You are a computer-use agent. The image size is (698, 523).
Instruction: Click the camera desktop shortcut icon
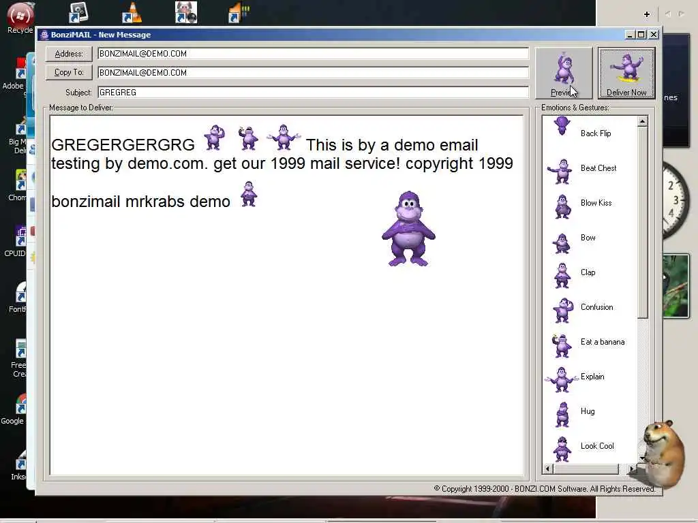tap(79, 12)
